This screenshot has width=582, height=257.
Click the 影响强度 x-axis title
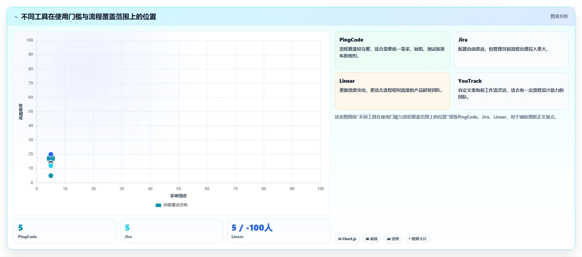pyautogui.click(x=178, y=196)
